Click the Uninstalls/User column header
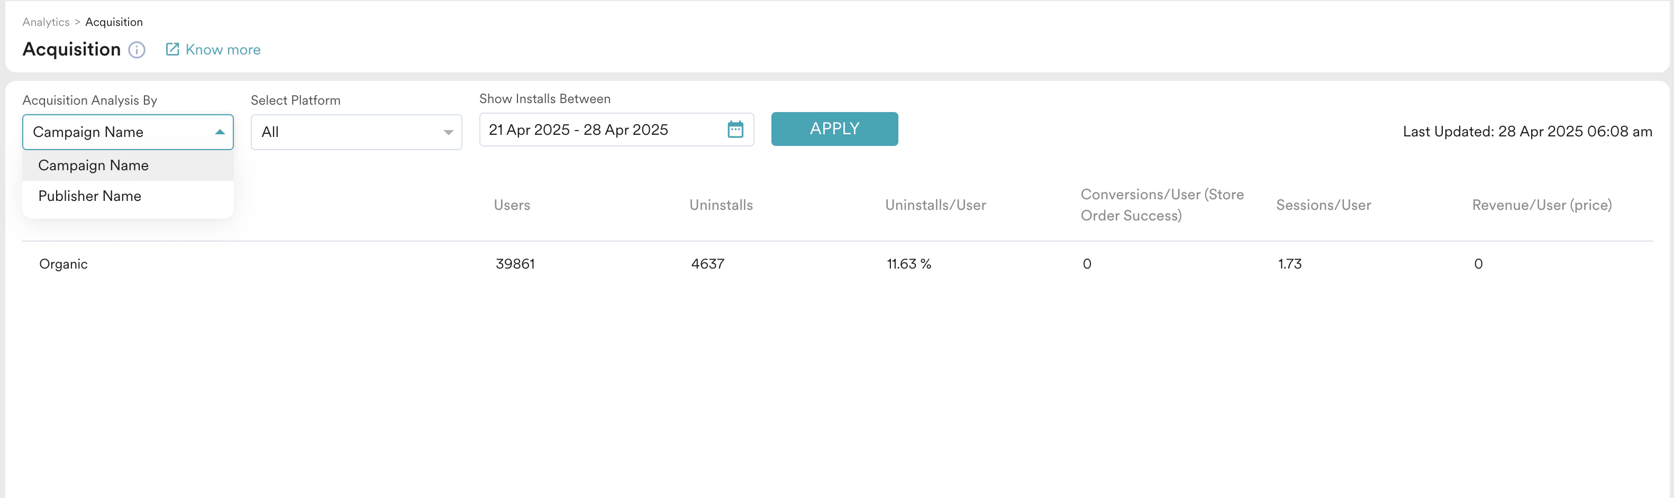This screenshot has height=498, width=1674. coord(936,205)
